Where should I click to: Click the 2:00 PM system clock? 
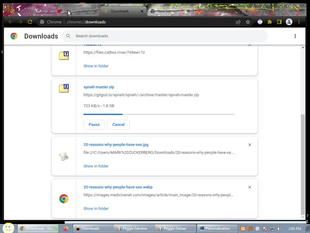(x=295, y=229)
